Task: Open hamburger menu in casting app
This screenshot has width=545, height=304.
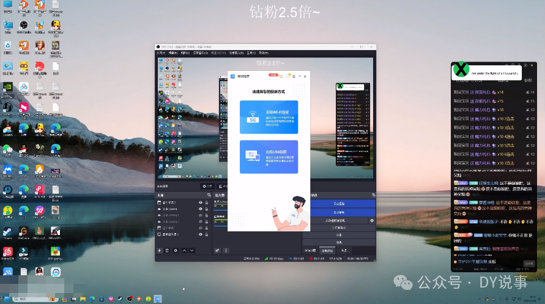Action: [294, 76]
